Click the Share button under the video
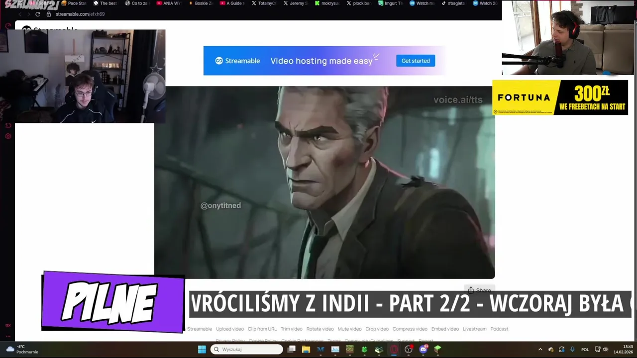The width and height of the screenshot is (637, 358). coord(479,290)
